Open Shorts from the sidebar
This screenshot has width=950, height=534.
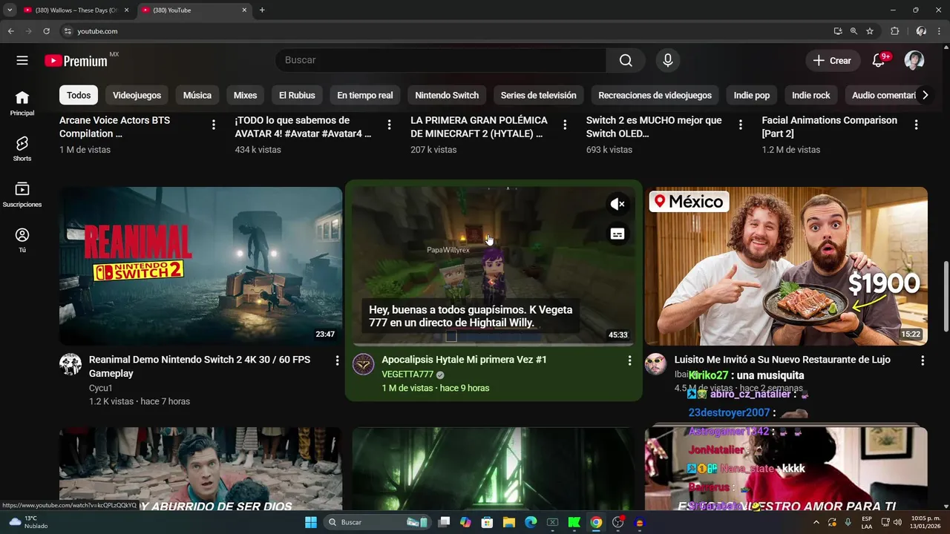(x=22, y=149)
